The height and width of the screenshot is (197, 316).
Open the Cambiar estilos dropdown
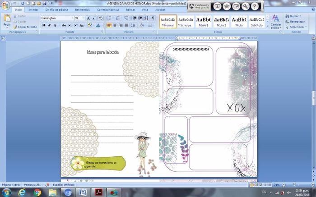pyautogui.click(x=275, y=23)
